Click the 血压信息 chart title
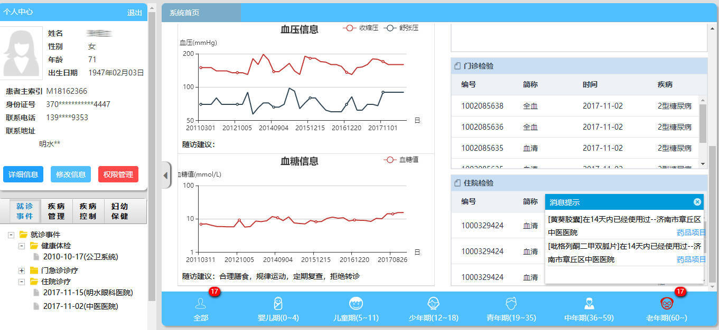Image resolution: width=719 pixels, height=330 pixels. pos(300,30)
